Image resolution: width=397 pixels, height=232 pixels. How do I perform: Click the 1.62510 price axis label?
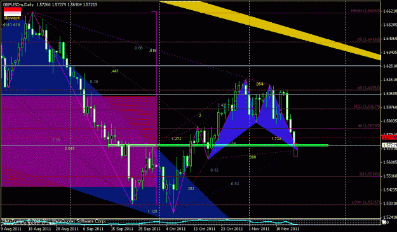[x=390, y=66]
